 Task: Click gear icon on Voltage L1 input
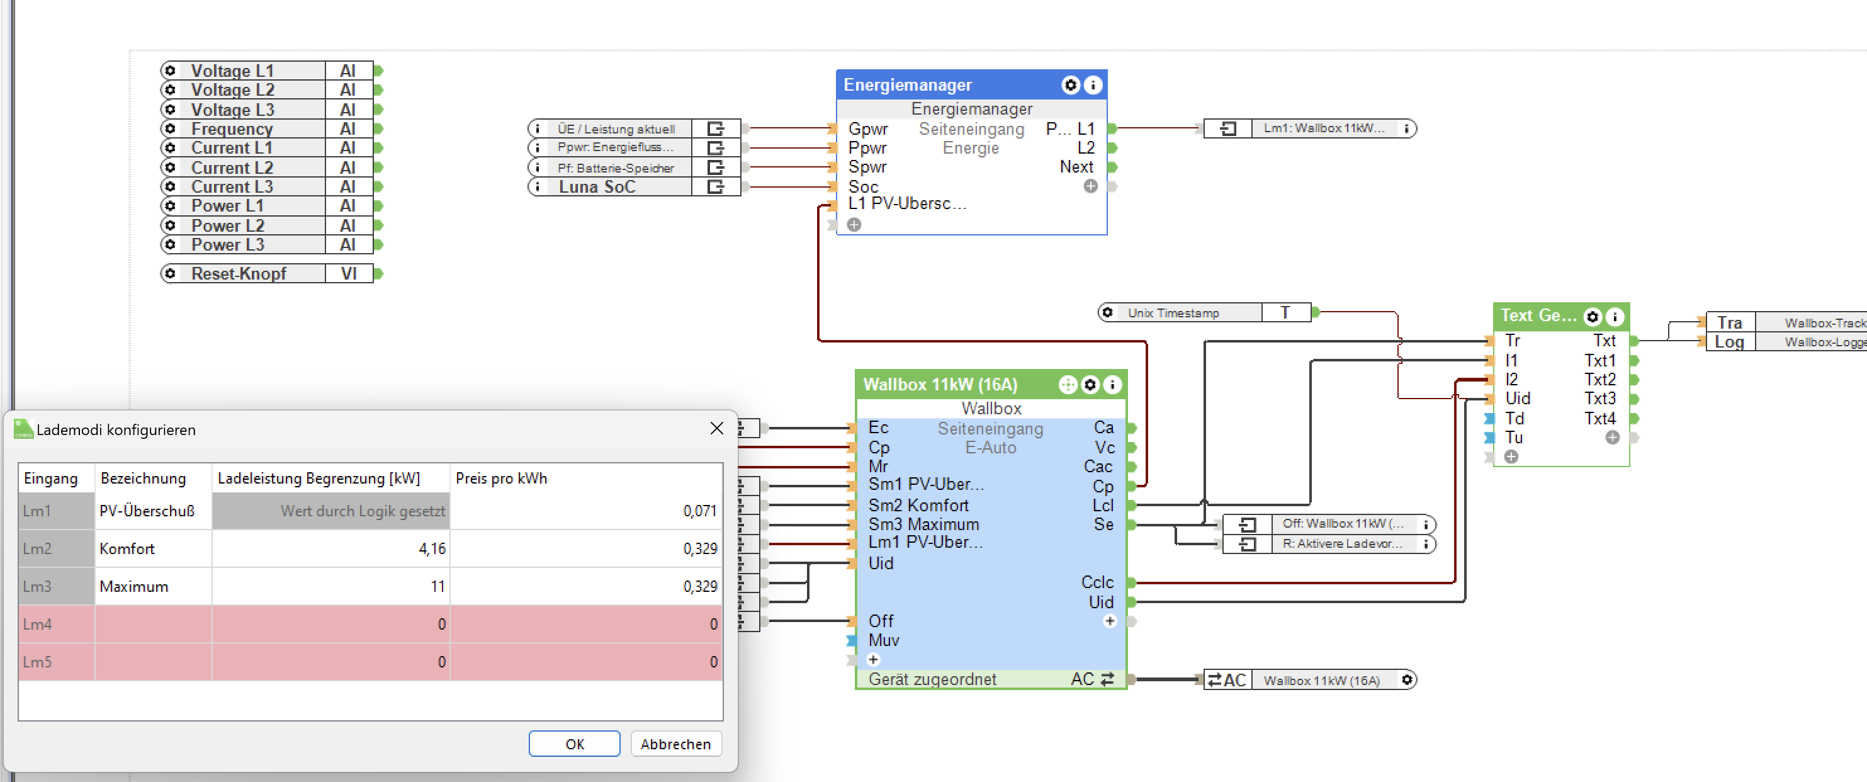171,71
